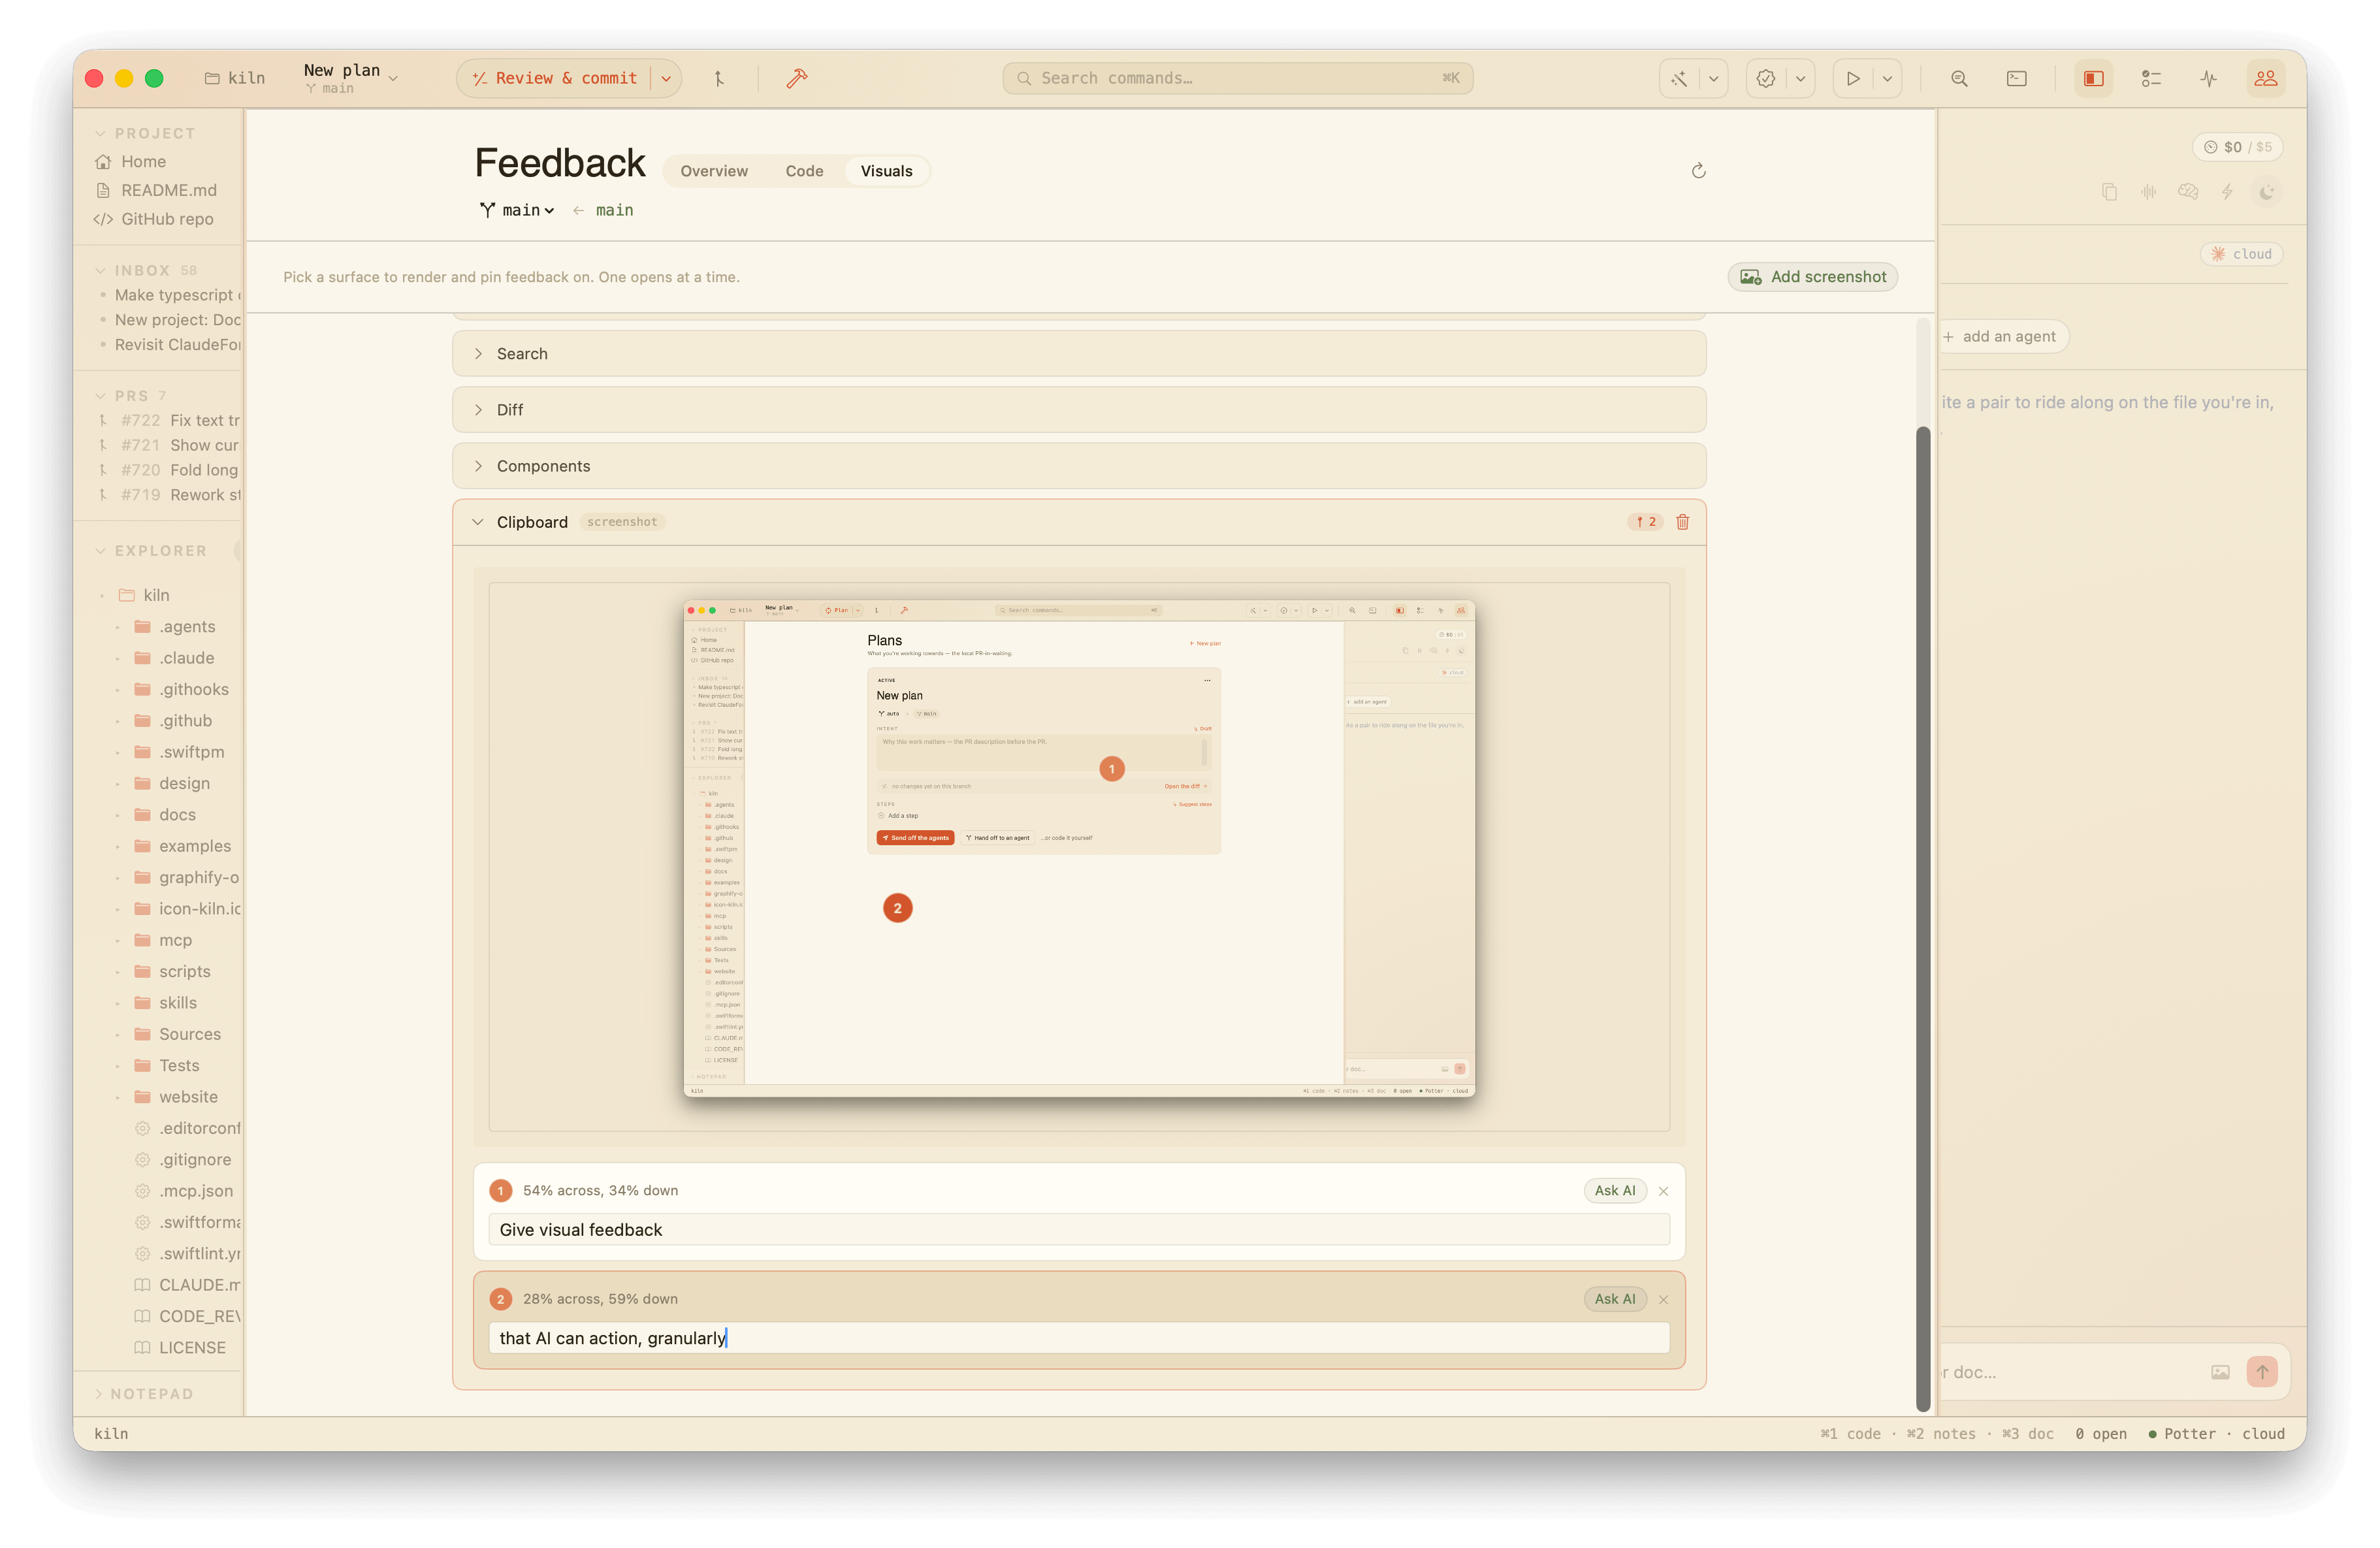Image resolution: width=2380 pixels, height=1548 pixels.
Task: Open the Run dropdown arrow
Action: (x=1888, y=78)
